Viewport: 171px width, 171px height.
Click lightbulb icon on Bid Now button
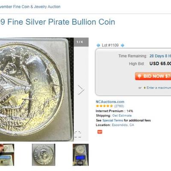[139, 76]
